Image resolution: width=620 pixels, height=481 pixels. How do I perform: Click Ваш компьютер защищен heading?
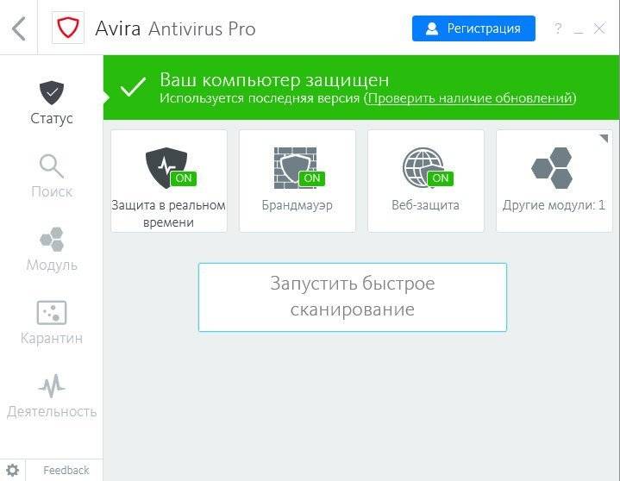[274, 80]
